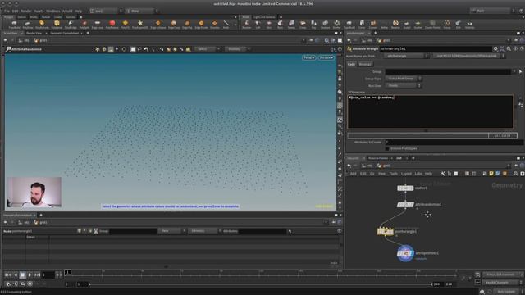The image size is (525, 295).
Task: Open the Key All Channels dropdown
Action: [501, 282]
